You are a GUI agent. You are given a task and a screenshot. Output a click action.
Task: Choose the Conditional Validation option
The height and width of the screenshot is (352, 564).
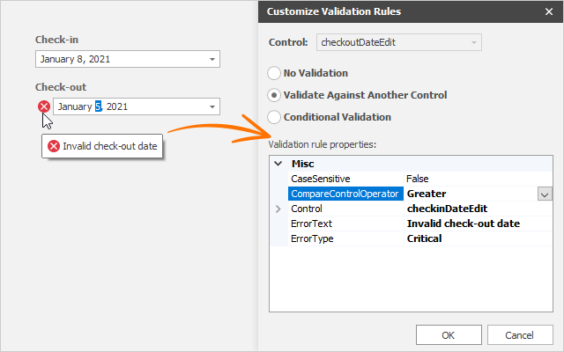274,116
